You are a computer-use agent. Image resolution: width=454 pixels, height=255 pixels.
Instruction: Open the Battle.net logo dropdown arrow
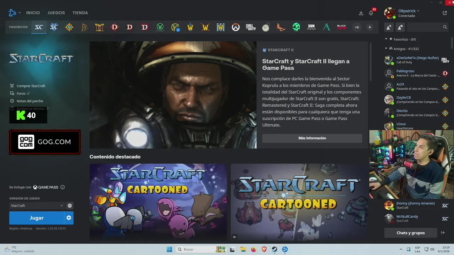tap(20, 13)
